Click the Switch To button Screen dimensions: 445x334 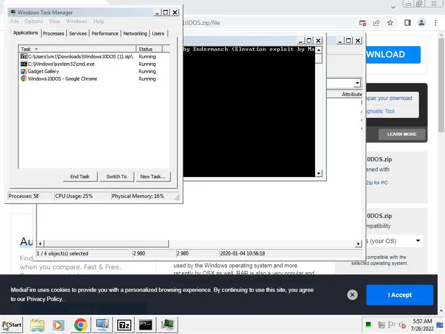(116, 177)
